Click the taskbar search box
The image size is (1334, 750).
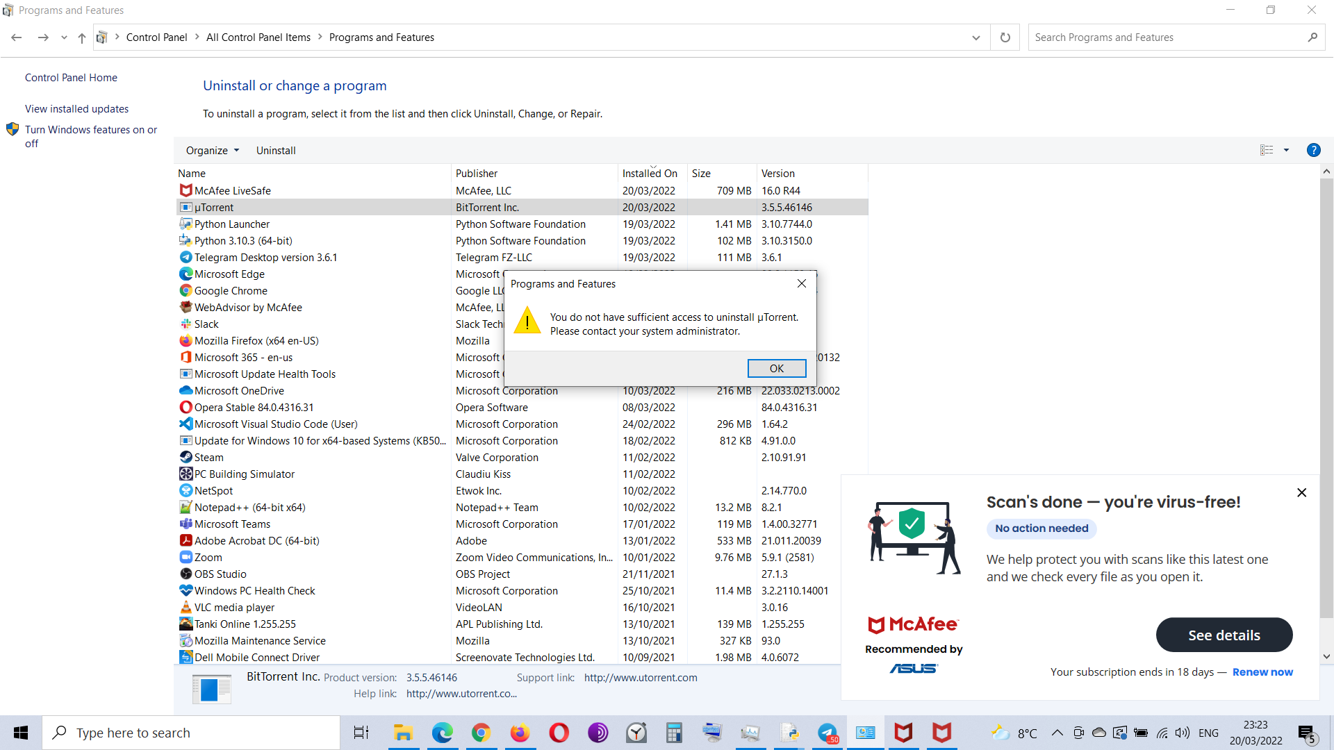(191, 733)
